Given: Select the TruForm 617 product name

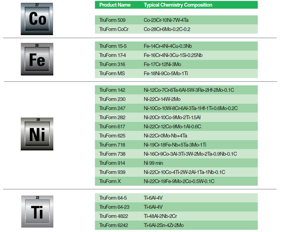Looking at the screenshot, I should 112,127.
